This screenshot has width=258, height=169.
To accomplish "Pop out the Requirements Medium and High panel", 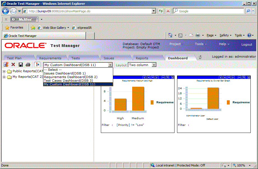I will tap(167, 78).
